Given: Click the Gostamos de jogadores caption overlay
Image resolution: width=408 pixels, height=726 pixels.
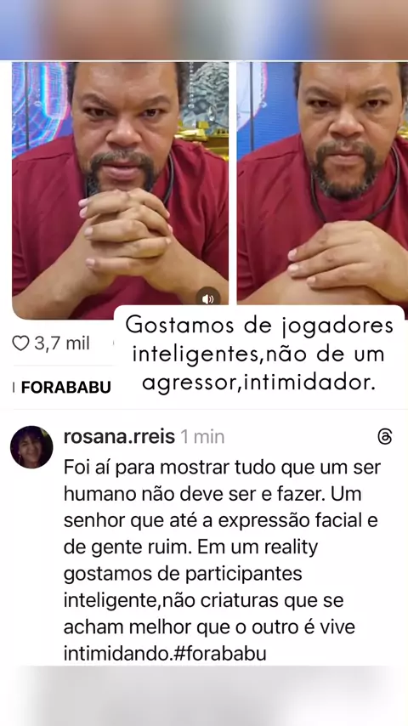Looking at the screenshot, I should pos(259,355).
